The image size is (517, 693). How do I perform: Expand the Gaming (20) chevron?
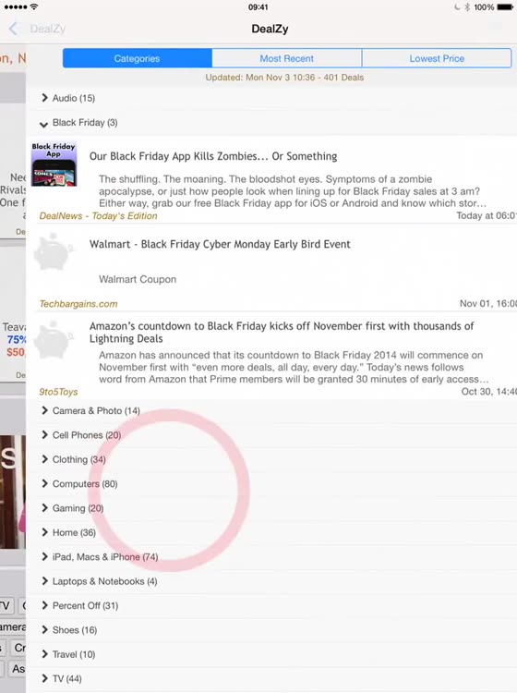(x=44, y=507)
